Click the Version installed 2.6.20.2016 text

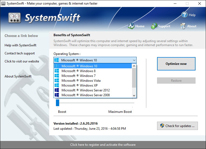coord(76,124)
